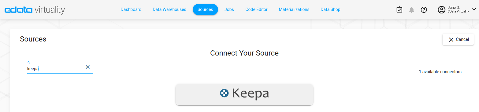Expand the user account menu chevron

pos(474,9)
